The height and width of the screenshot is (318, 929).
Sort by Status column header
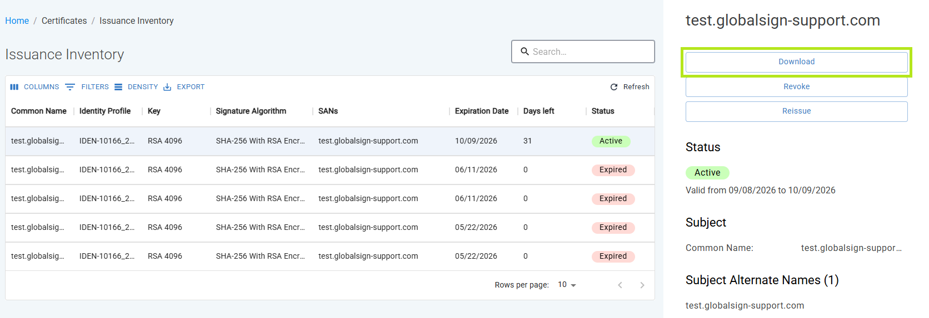point(603,111)
